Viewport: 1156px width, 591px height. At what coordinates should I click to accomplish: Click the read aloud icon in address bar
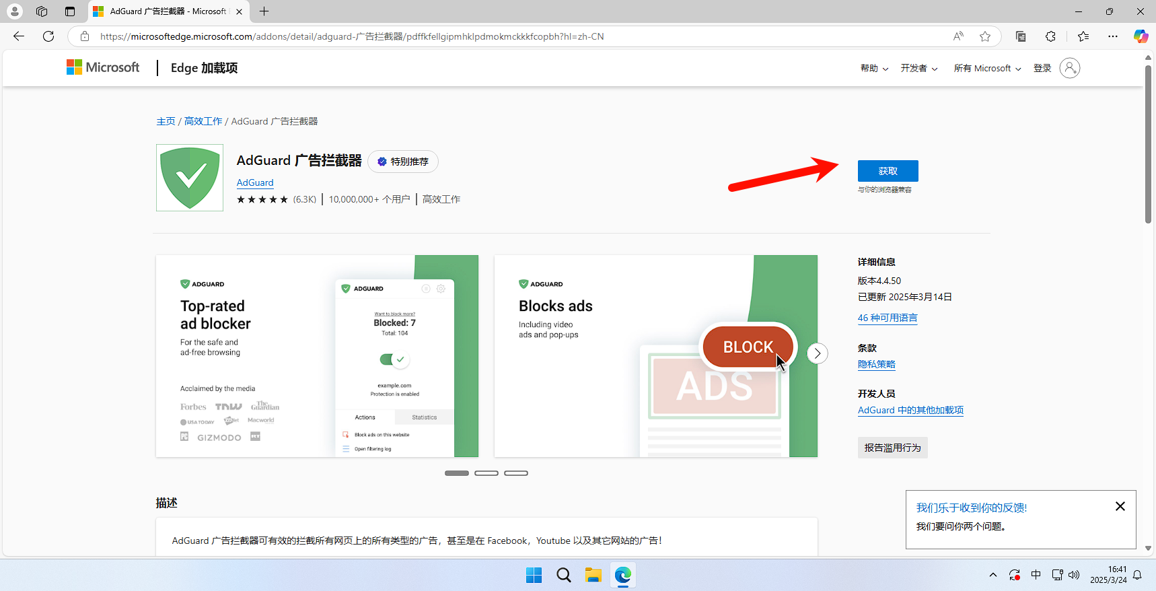coord(958,36)
